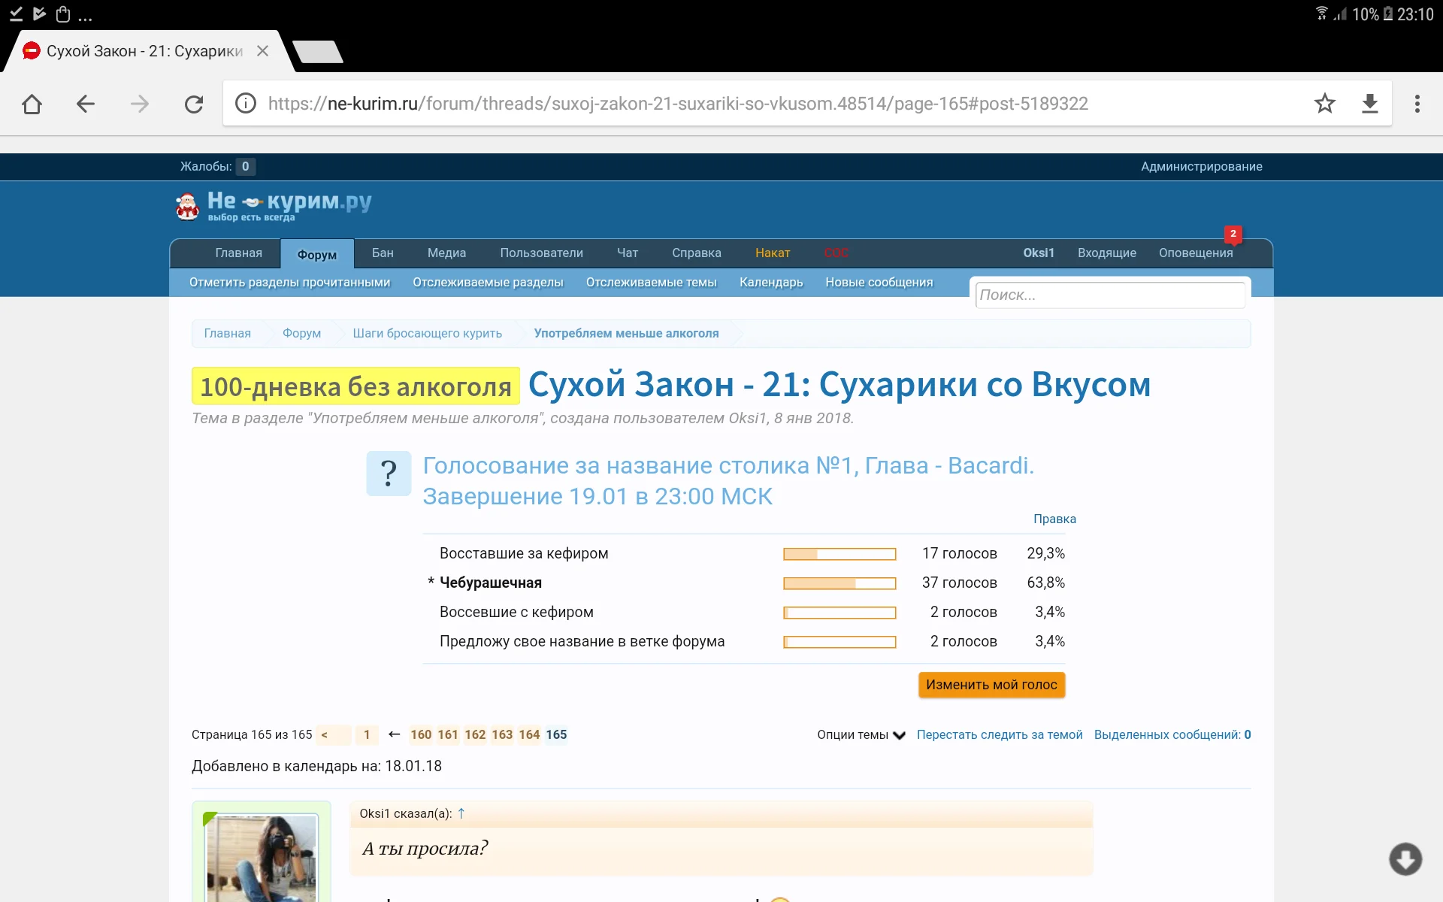Click the Чебурашечная vote progress bar

pos(839,583)
